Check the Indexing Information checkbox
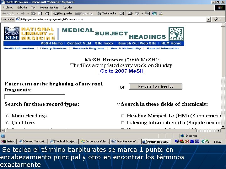Viewport: 226px width, 169px height. coord(122,123)
